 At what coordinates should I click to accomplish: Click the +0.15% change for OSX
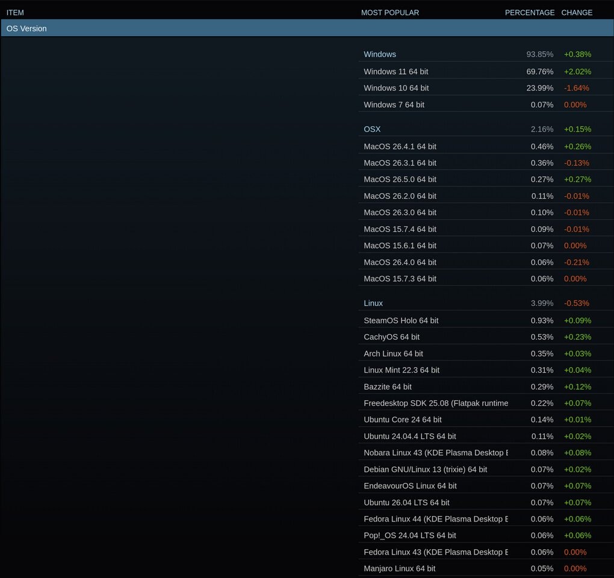[578, 129]
